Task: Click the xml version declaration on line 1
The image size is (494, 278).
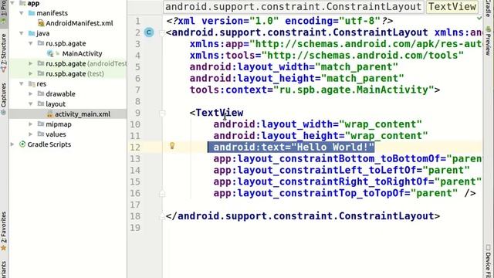Action: [x=279, y=21]
